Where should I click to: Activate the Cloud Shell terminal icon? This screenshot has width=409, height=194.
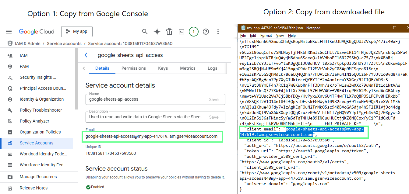click(182, 31)
